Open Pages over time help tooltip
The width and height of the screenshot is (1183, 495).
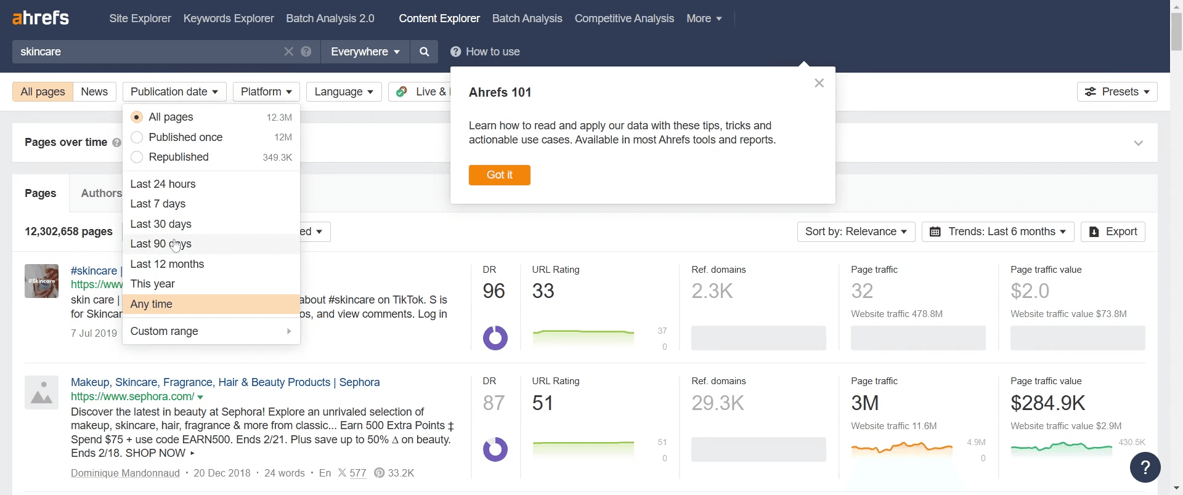(x=116, y=142)
